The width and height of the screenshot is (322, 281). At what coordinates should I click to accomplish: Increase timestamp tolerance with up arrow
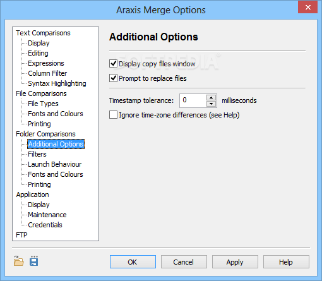click(211, 97)
